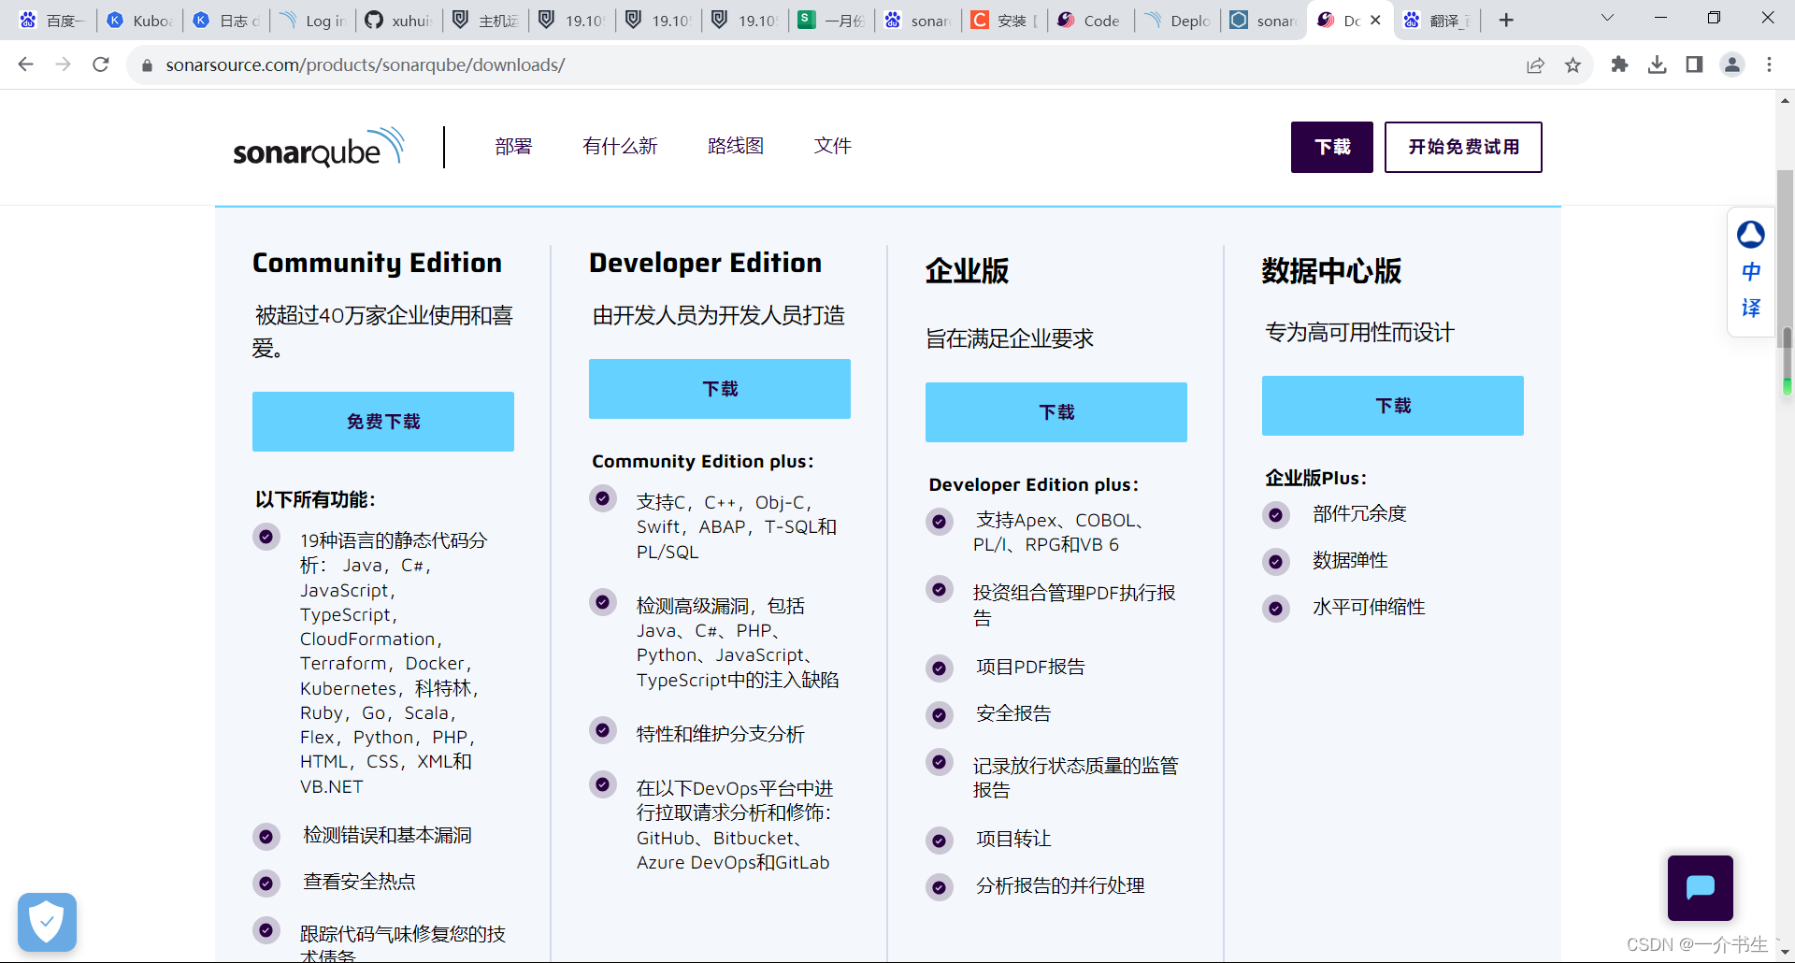Click check icon beside 特性和维护分支分析

[x=603, y=730]
